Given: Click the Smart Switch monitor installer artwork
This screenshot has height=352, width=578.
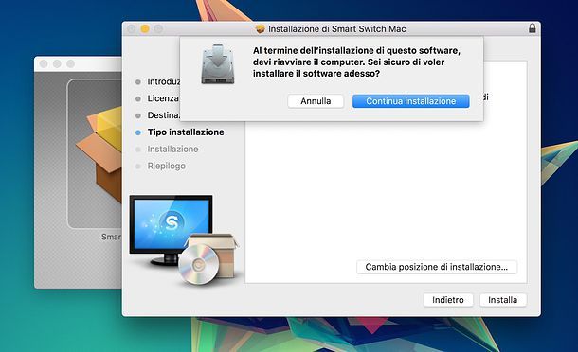Looking at the screenshot, I should 185,239.
